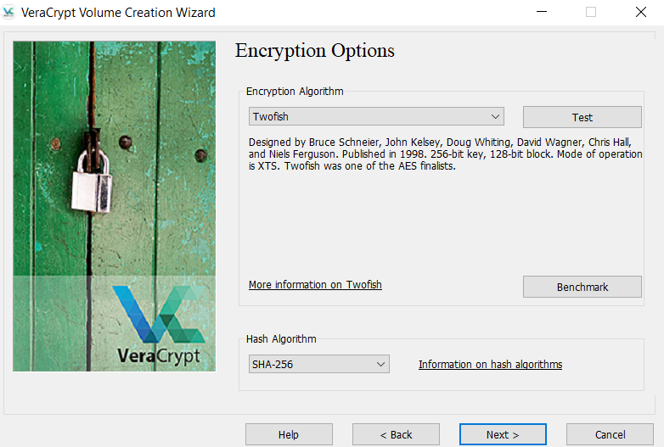Click the Hash Algorithm group label

click(281, 339)
